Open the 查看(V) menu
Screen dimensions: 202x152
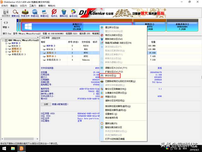coord(42,6)
